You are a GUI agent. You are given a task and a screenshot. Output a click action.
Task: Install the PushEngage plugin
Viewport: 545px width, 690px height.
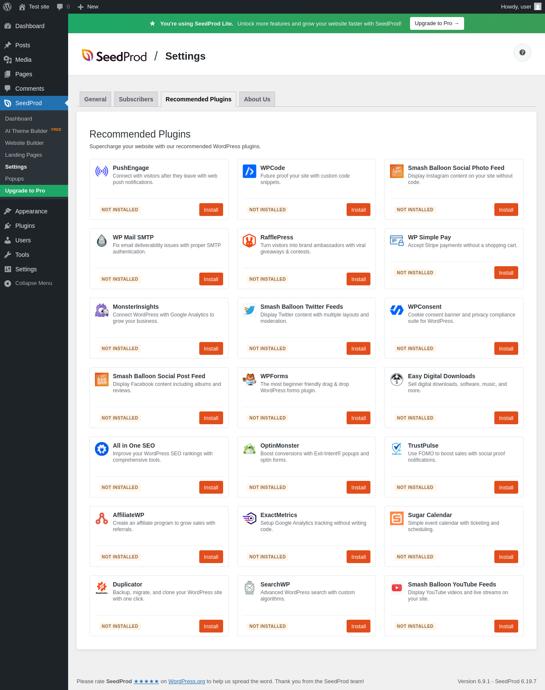tap(211, 210)
